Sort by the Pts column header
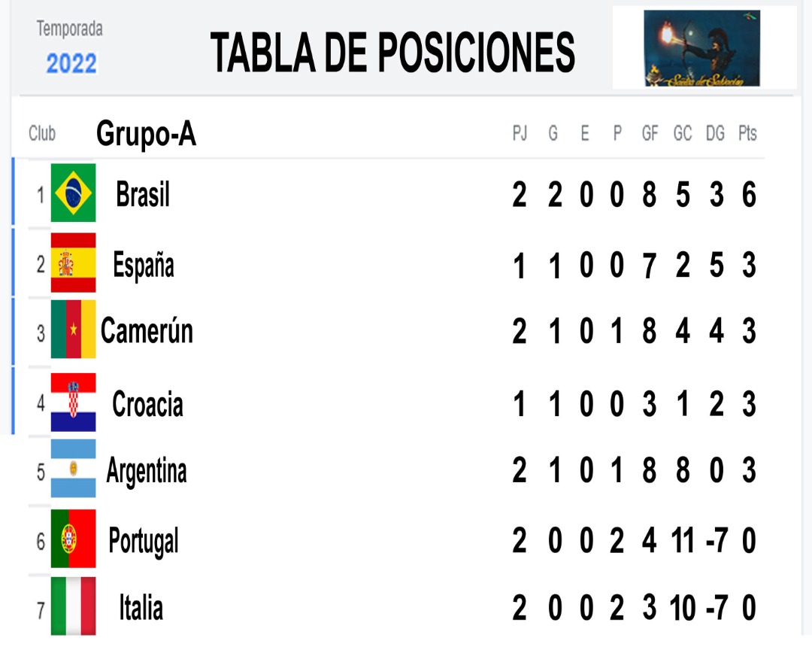The image size is (812, 650). pyautogui.click(x=747, y=134)
